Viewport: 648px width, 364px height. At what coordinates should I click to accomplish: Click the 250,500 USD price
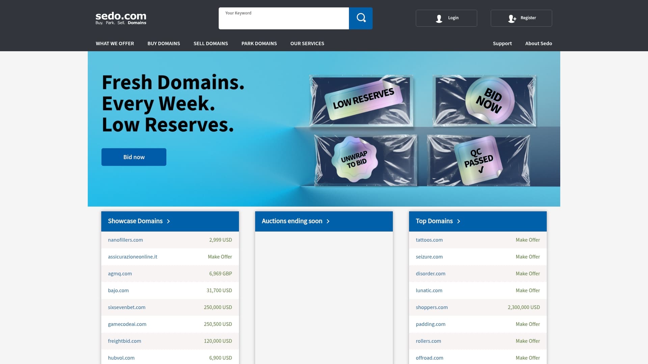coord(218,324)
